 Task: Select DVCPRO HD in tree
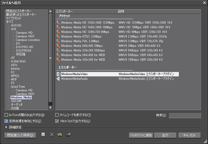click(24, 47)
